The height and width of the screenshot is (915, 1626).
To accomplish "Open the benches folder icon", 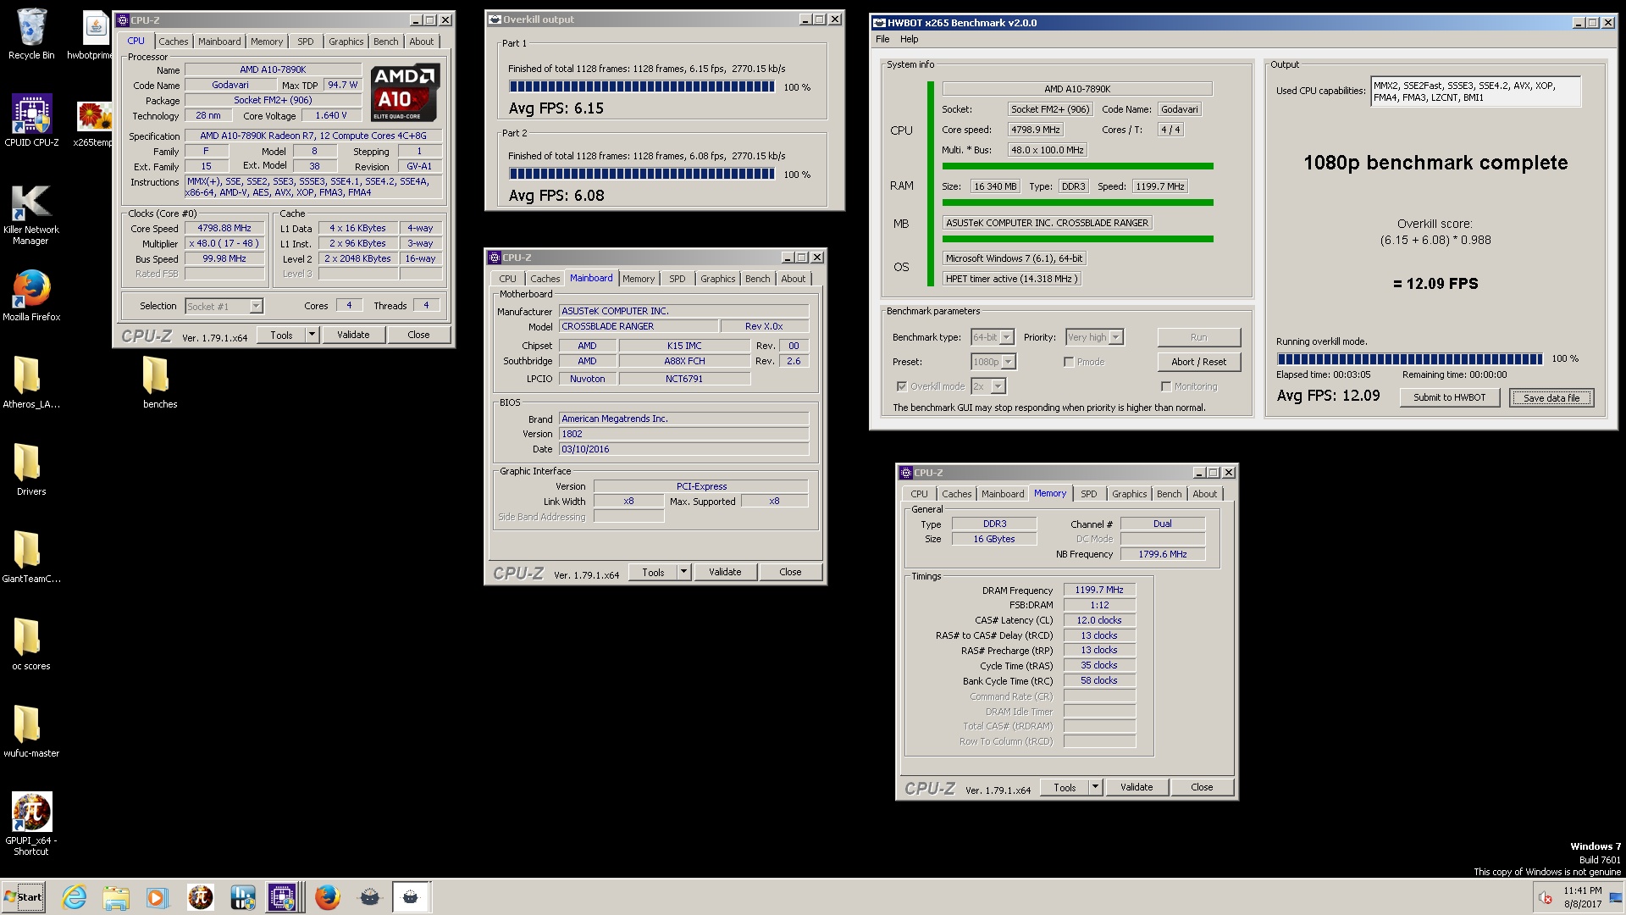I will coord(158,381).
